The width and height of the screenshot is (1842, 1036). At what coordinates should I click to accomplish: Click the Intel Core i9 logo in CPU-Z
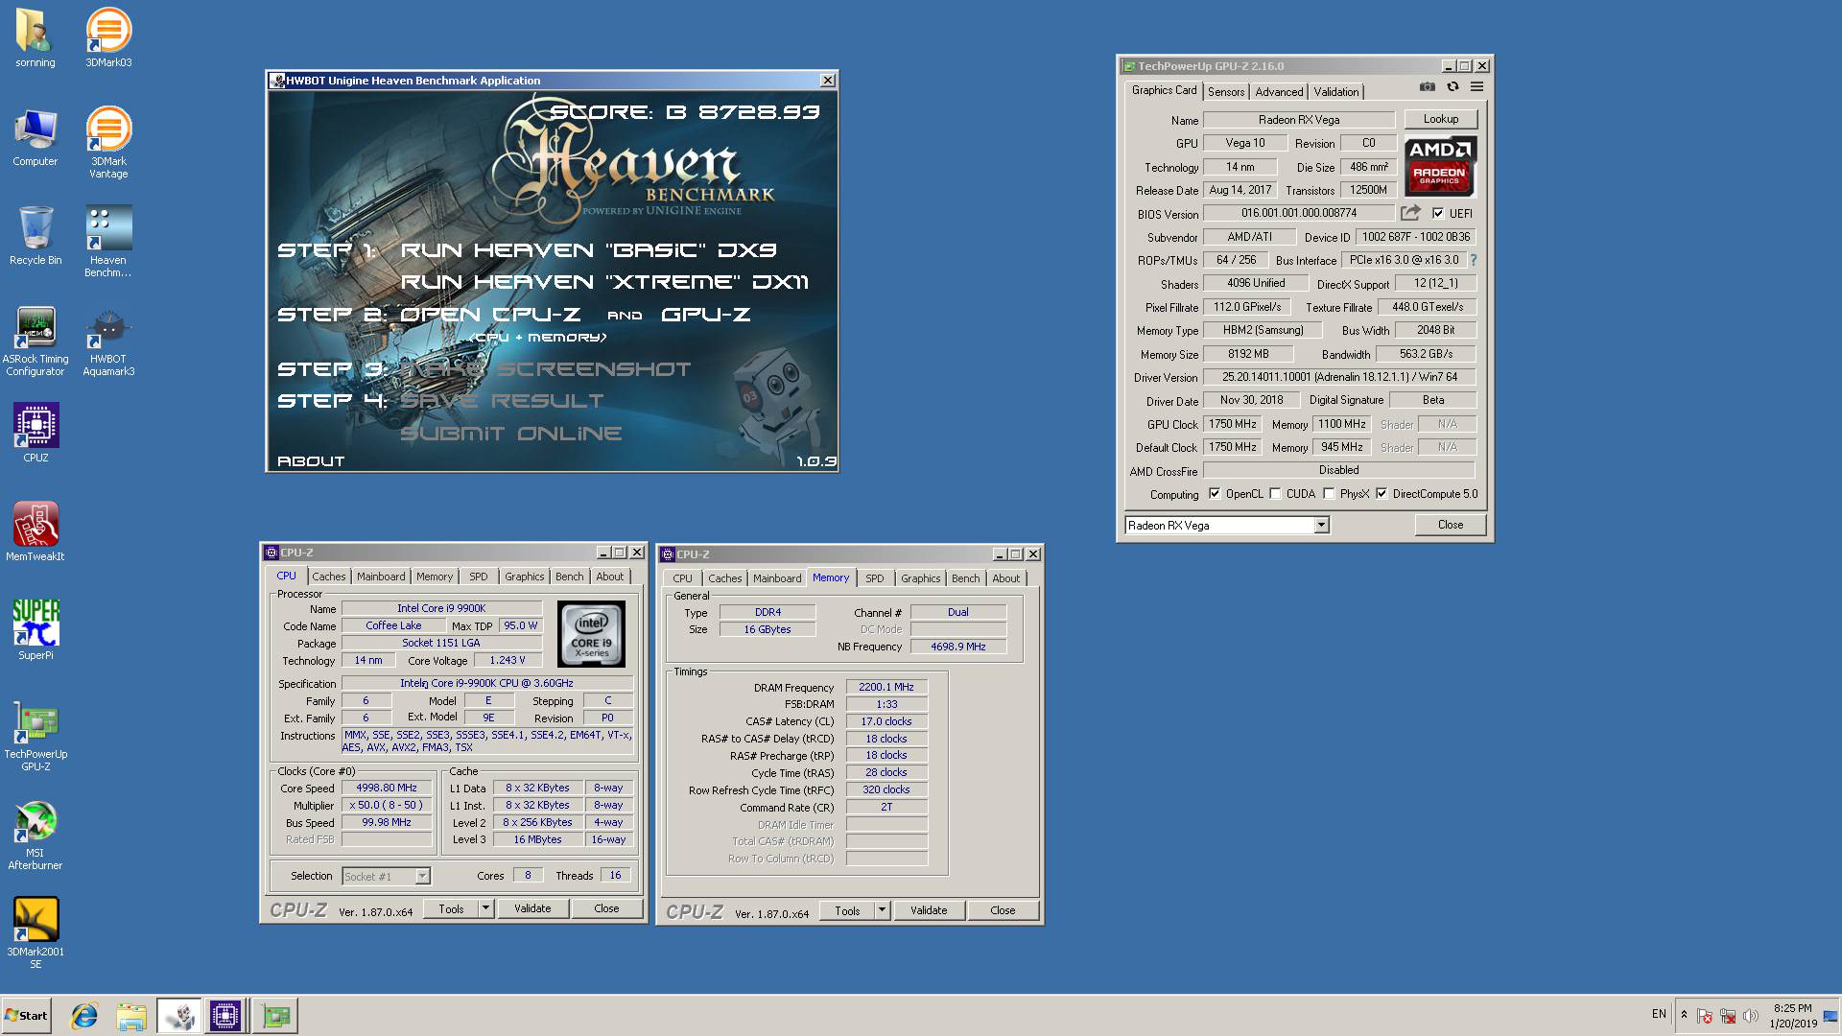591,634
